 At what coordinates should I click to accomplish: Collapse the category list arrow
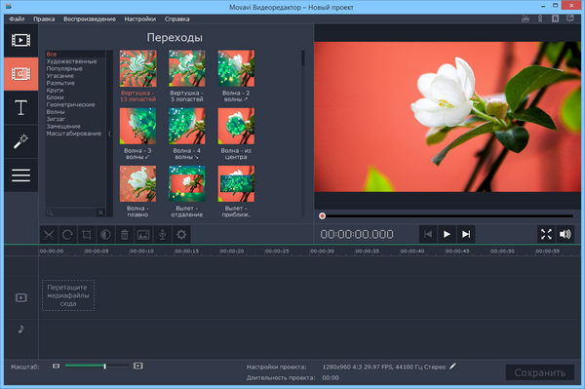[109, 134]
